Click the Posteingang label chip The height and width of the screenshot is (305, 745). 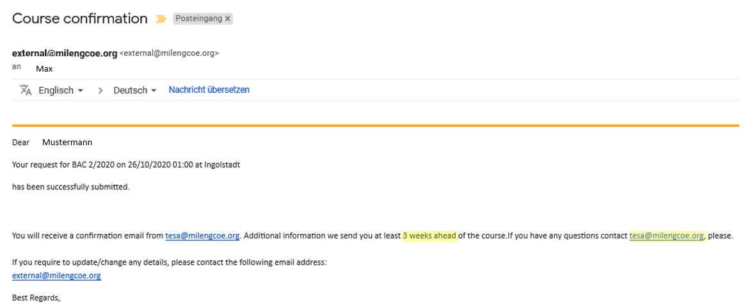point(198,19)
